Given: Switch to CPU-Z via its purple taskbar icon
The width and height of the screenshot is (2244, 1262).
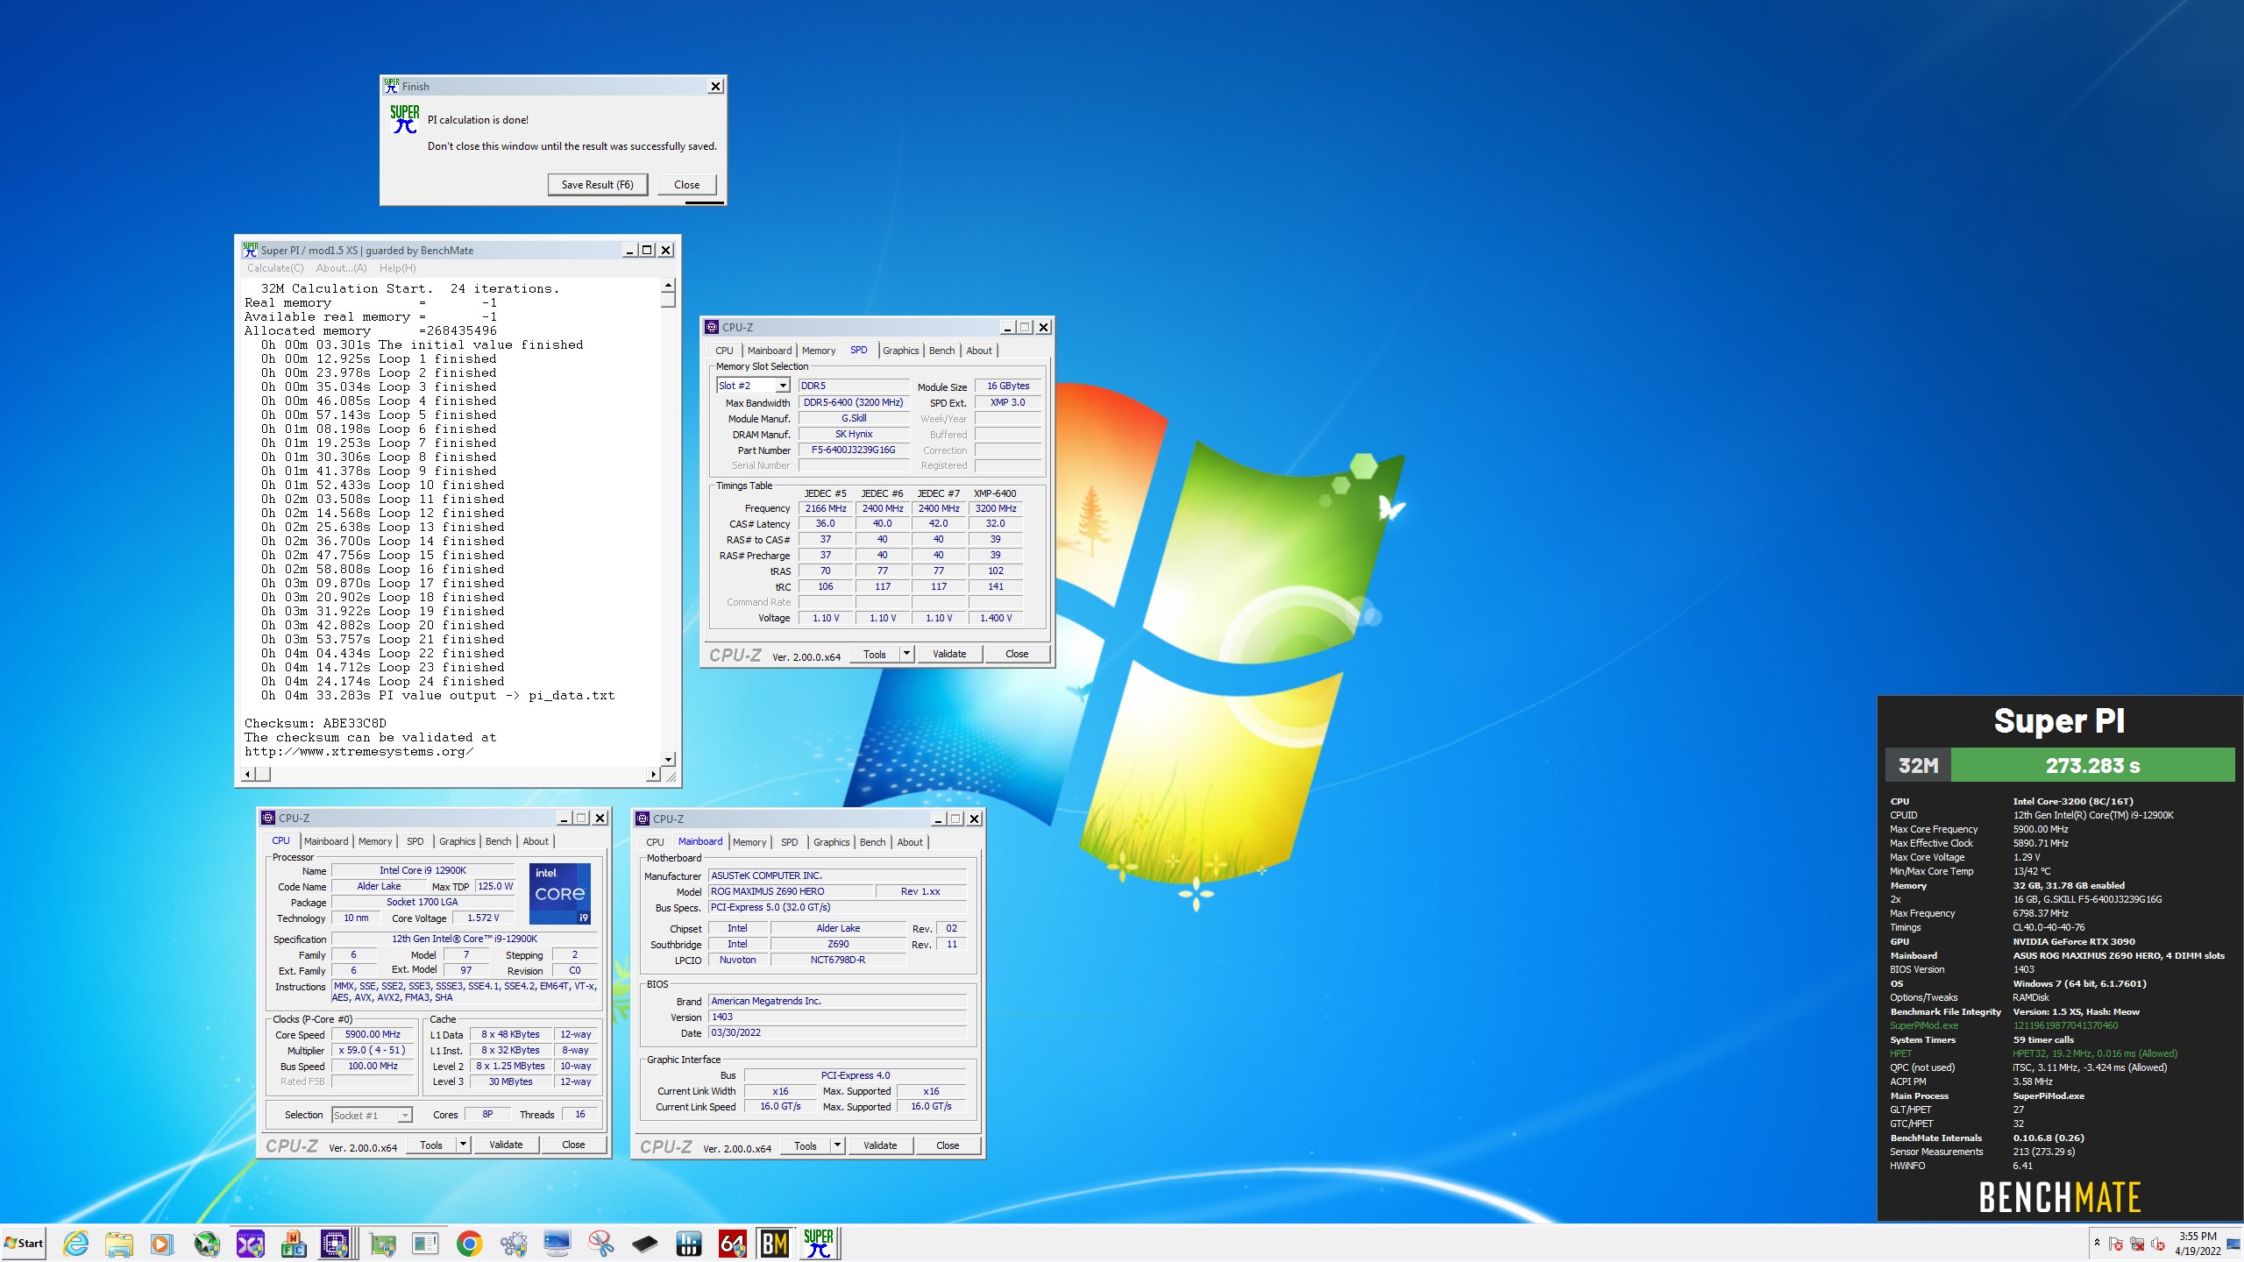Looking at the screenshot, I should 336,1243.
